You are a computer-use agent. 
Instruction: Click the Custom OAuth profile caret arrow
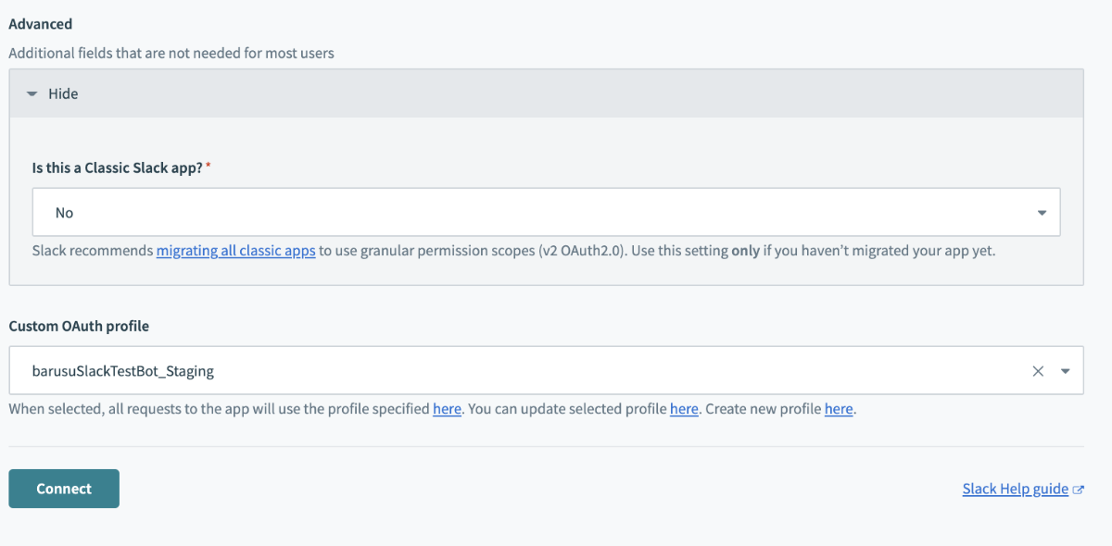pyautogui.click(x=1066, y=371)
